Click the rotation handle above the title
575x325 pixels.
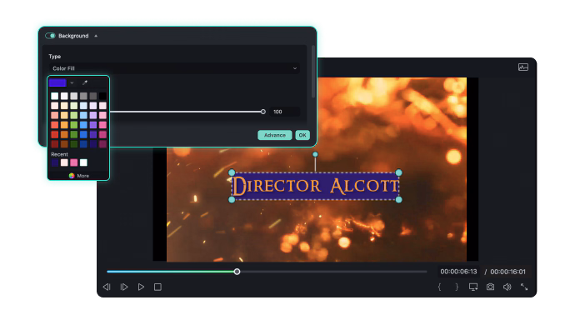[x=315, y=154]
